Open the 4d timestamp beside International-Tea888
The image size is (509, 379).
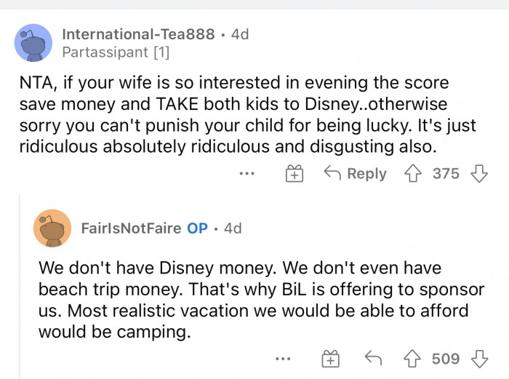click(239, 34)
